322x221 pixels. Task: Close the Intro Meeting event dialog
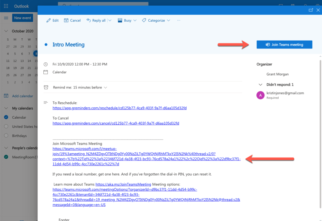coord(318,10)
